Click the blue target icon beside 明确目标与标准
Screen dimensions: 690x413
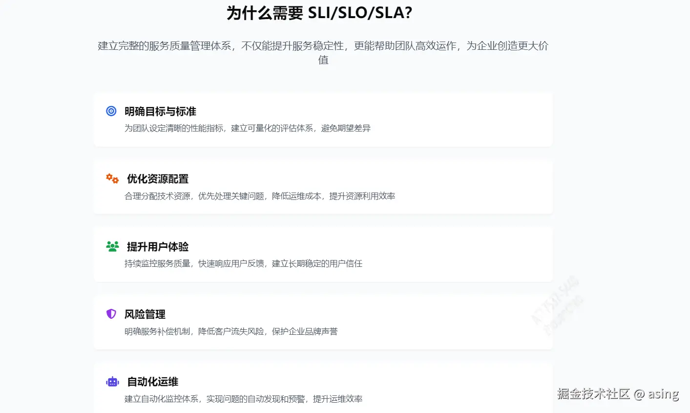tap(111, 111)
